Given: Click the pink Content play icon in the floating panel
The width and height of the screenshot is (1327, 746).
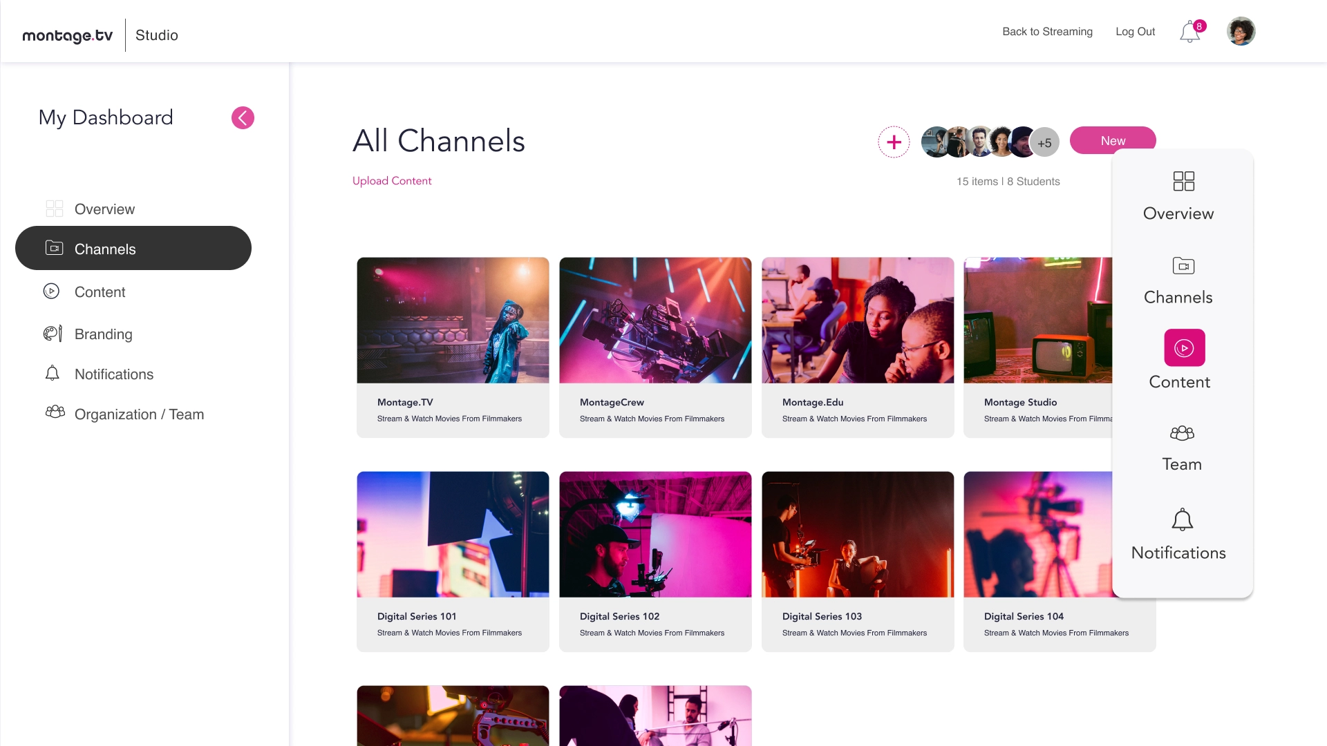Looking at the screenshot, I should [x=1184, y=347].
